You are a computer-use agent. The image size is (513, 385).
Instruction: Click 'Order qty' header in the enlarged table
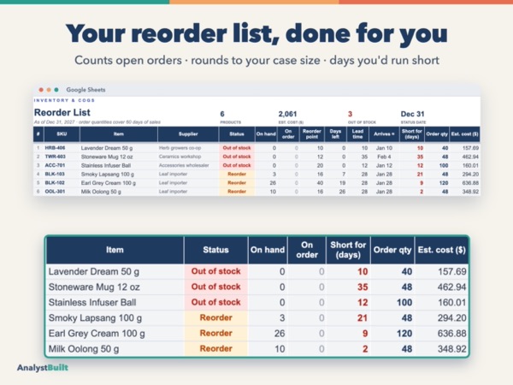coord(392,250)
